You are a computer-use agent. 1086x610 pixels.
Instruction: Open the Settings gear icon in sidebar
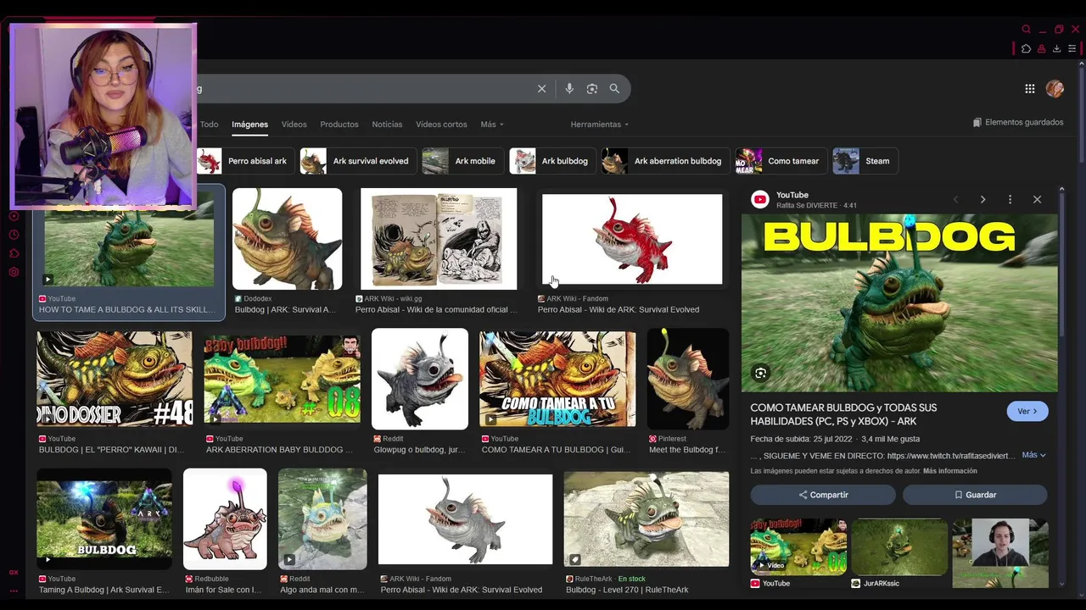click(14, 272)
